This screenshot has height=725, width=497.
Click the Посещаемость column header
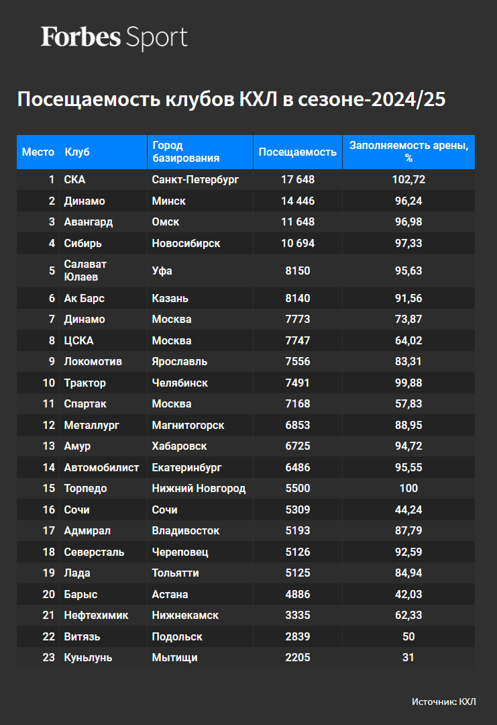pyautogui.click(x=297, y=152)
